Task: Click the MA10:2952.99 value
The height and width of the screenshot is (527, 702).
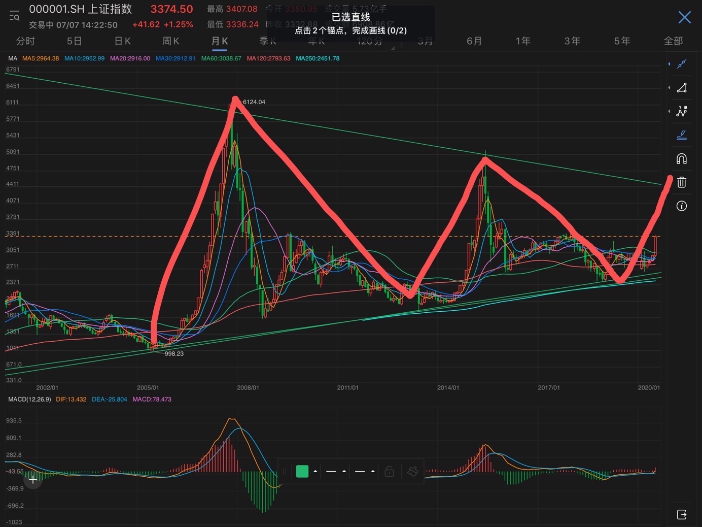Action: click(x=84, y=58)
